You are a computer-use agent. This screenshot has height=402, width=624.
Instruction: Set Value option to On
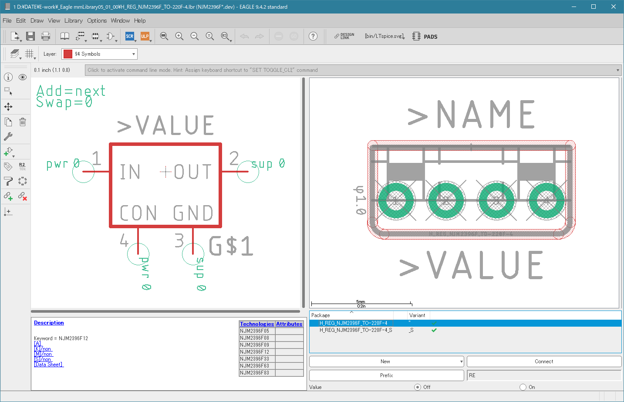[523, 387]
